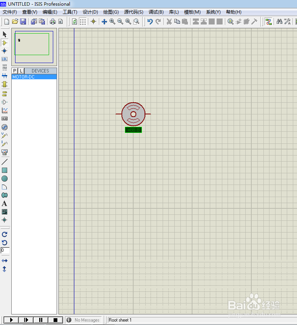297x325 pixels.
Task: Open the simulation messages info icon
Action: click(x=69, y=320)
